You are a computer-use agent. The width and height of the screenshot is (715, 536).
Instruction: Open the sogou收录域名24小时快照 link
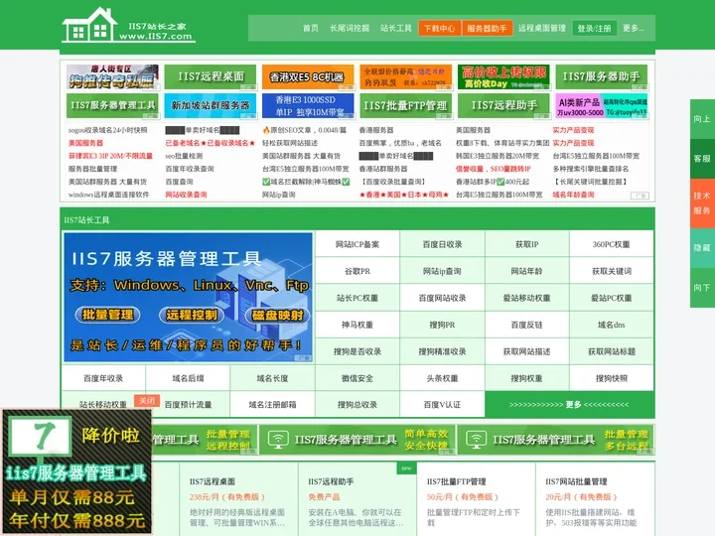click(x=107, y=130)
